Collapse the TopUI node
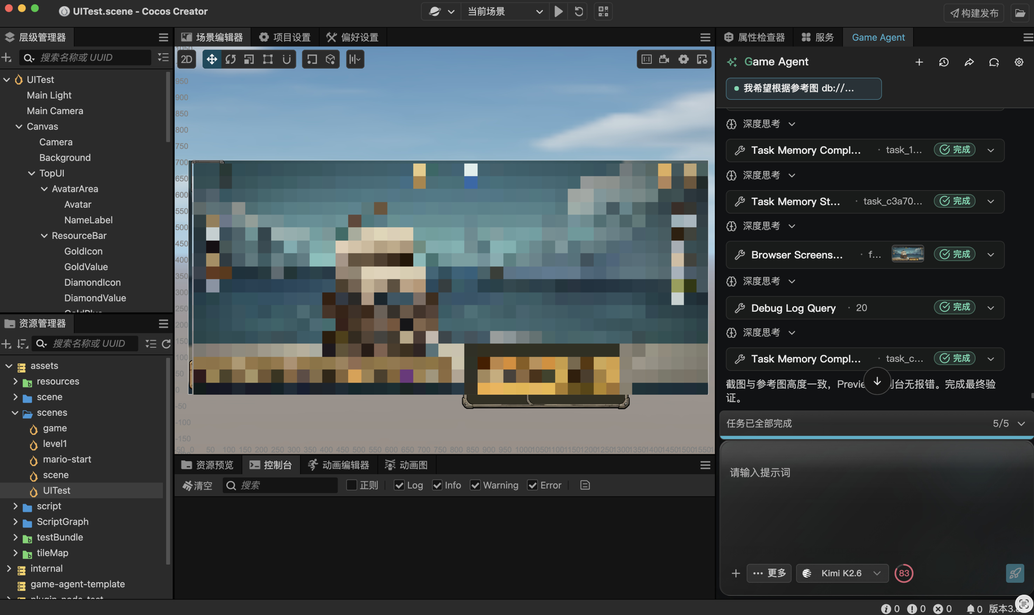The height and width of the screenshot is (615, 1034). (x=32, y=173)
